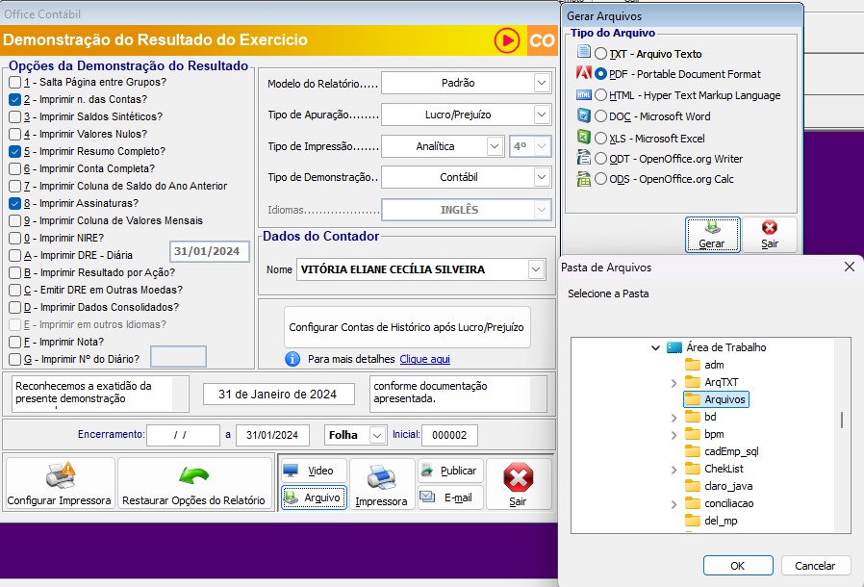Click the Publicar icon button

click(449, 471)
